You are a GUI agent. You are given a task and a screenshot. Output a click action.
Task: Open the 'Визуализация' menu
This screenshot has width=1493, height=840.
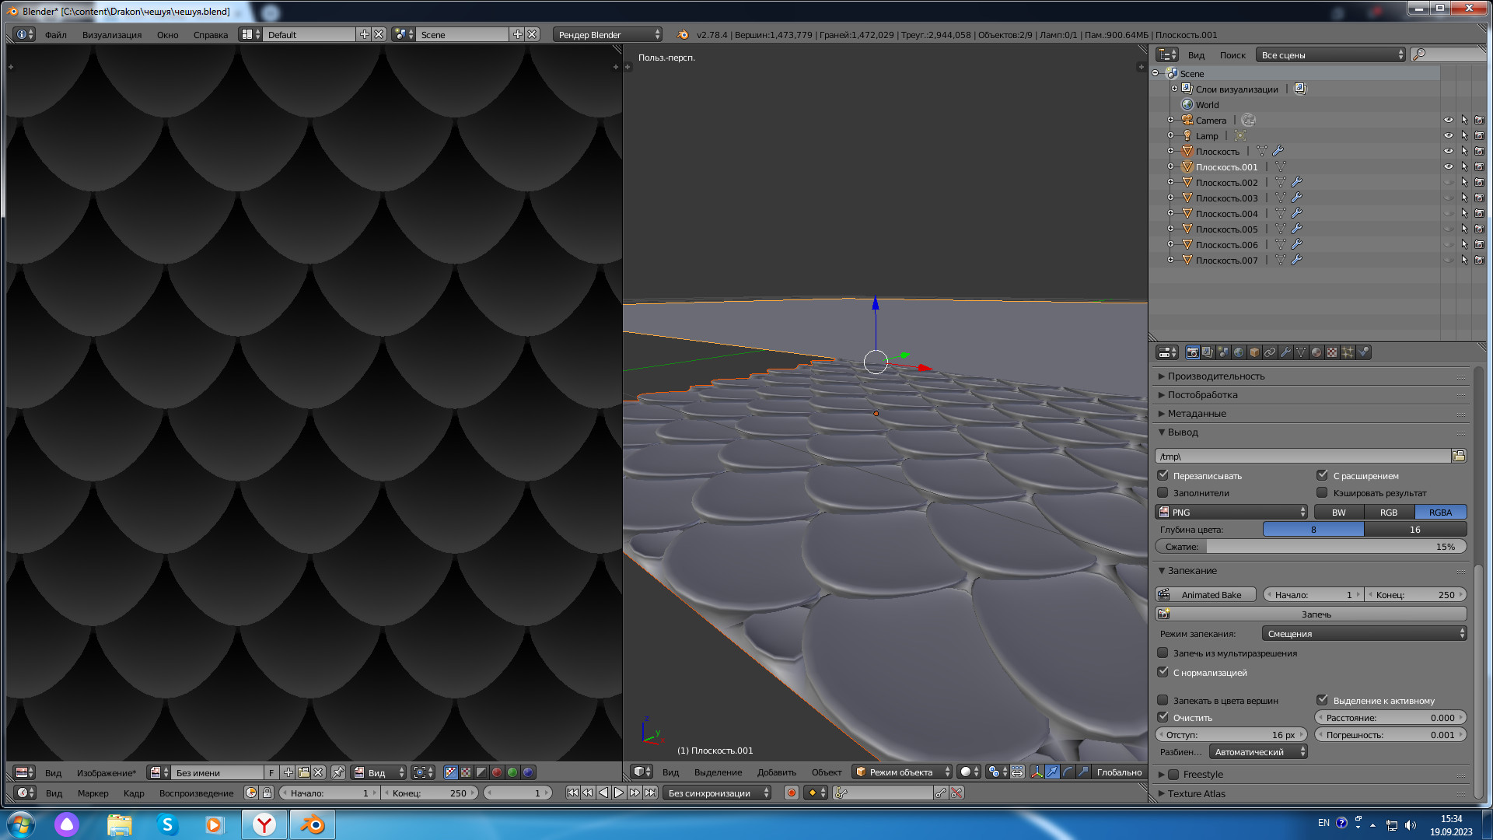coord(112,34)
